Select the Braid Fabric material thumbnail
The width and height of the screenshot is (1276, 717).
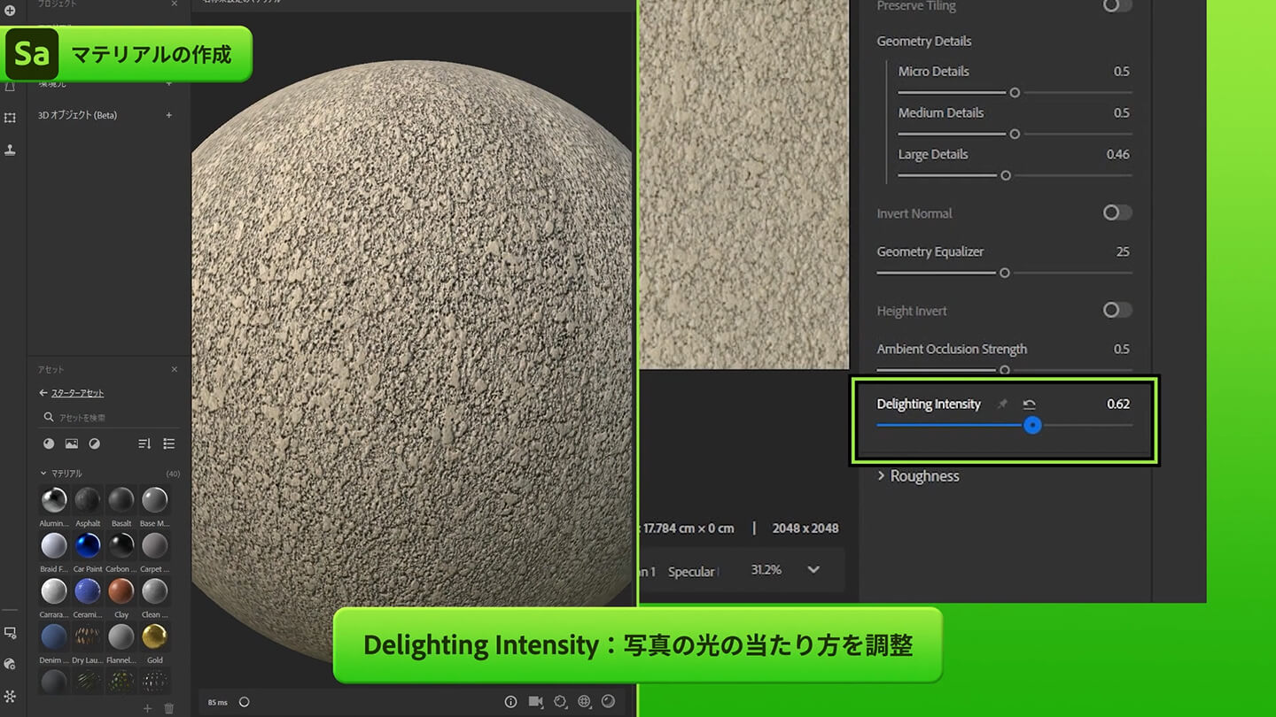click(54, 545)
